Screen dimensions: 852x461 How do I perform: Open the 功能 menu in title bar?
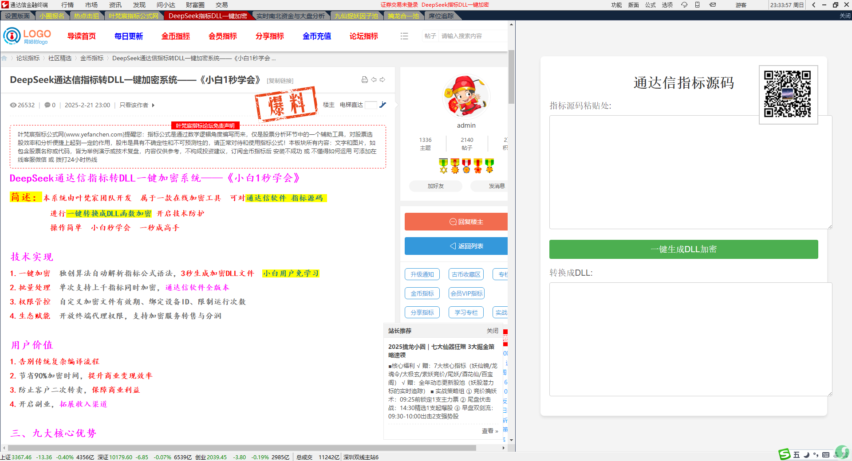coord(616,5)
